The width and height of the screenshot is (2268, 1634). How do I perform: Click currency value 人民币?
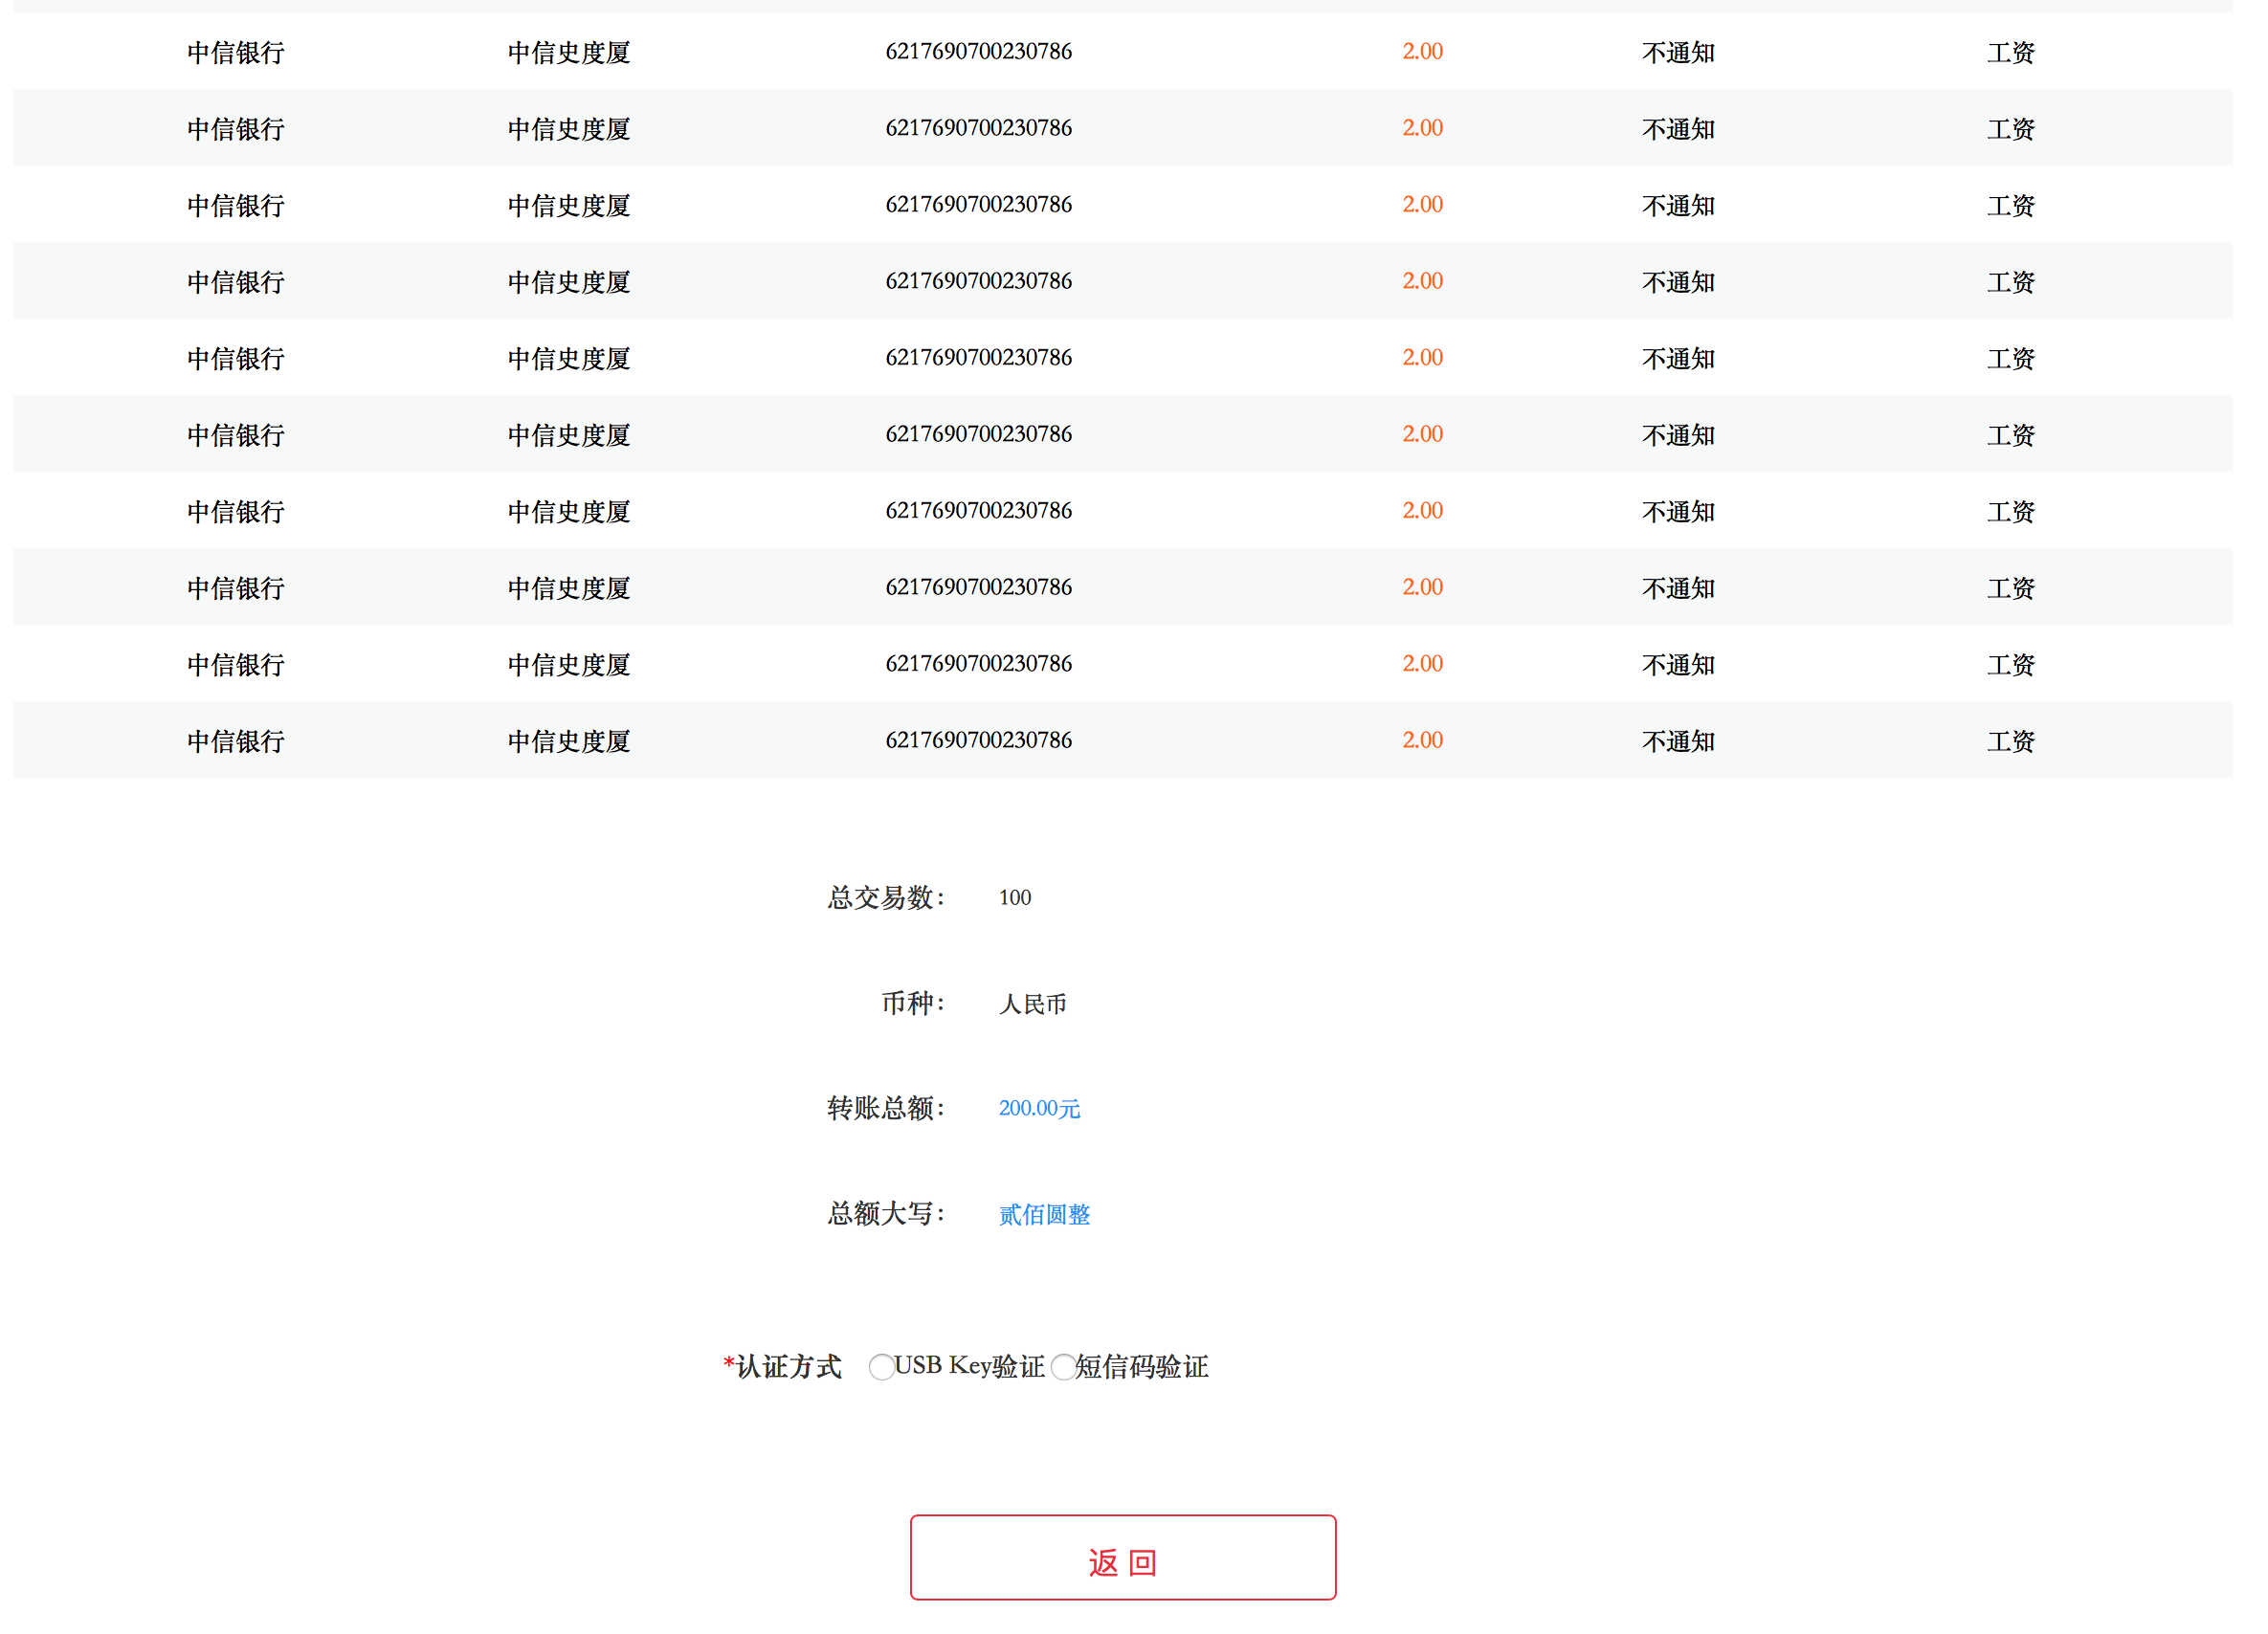[1032, 1003]
